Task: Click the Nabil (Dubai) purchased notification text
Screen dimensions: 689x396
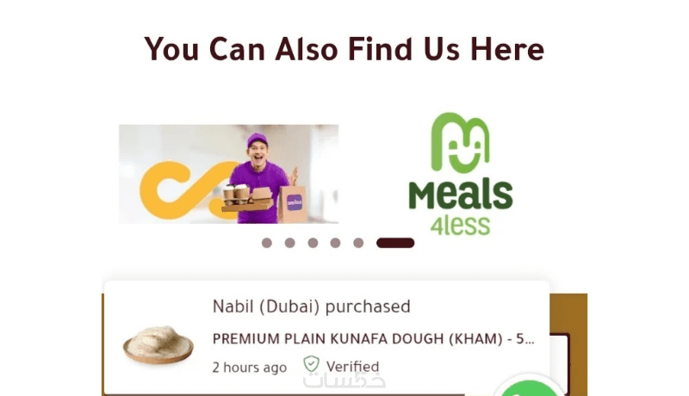Action: coord(312,306)
